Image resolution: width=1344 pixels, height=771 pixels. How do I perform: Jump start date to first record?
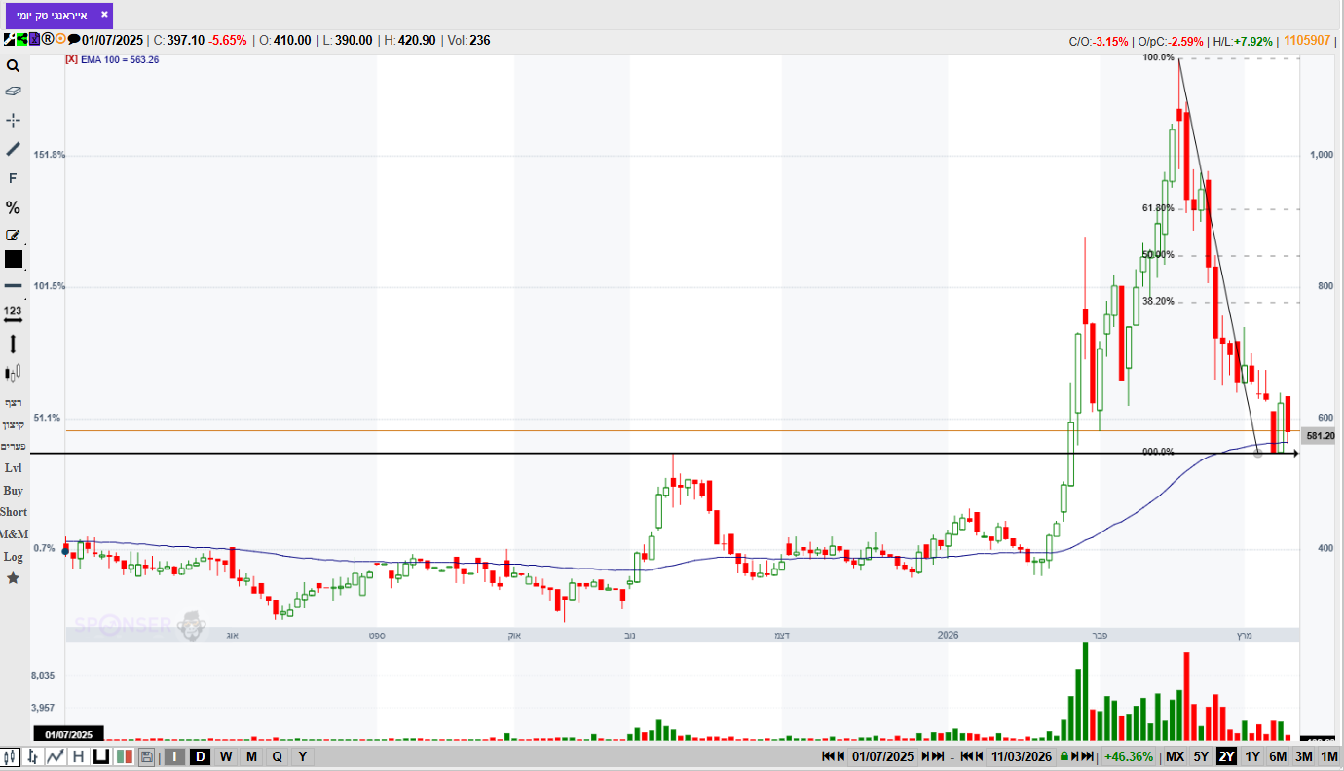tap(829, 756)
